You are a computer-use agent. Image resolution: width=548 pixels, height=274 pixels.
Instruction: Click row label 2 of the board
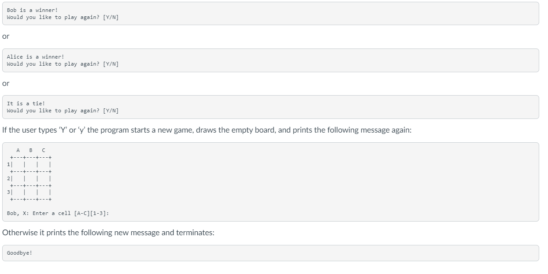8,178
